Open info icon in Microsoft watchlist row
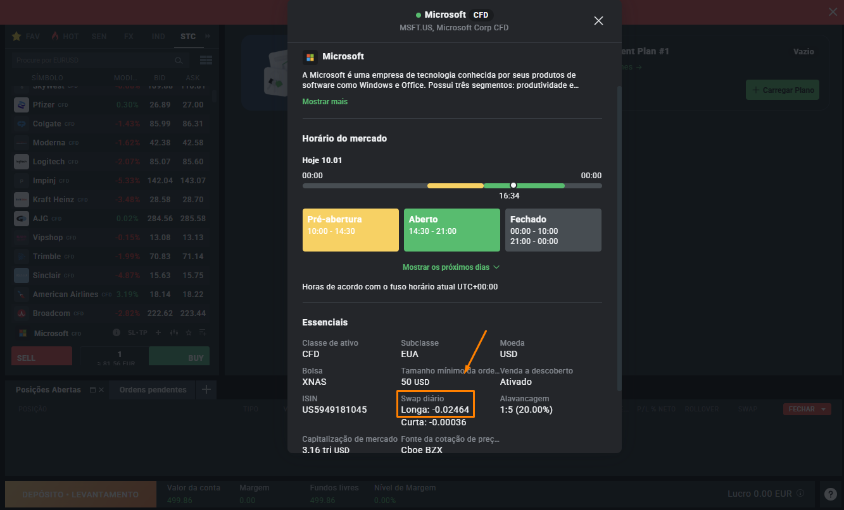Image resolution: width=844 pixels, height=510 pixels. click(x=117, y=332)
